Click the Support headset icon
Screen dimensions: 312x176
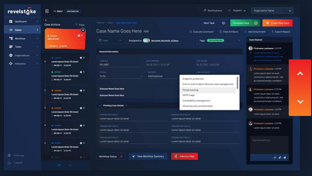pyautogui.click(x=229, y=10)
